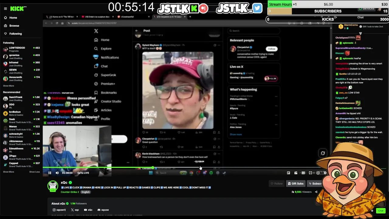Open xQc's X profile link xqc
The width and height of the screenshot is (389, 219).
(x=75, y=210)
